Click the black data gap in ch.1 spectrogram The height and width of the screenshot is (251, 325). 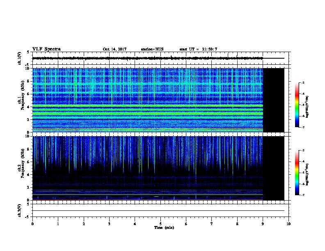[274, 100]
